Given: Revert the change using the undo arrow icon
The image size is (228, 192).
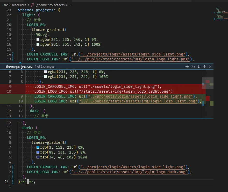Looking at the screenshot, I should pos(193,67).
